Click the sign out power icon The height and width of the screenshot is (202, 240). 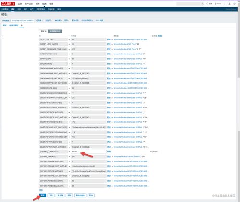pyautogui.click(x=234, y=4)
